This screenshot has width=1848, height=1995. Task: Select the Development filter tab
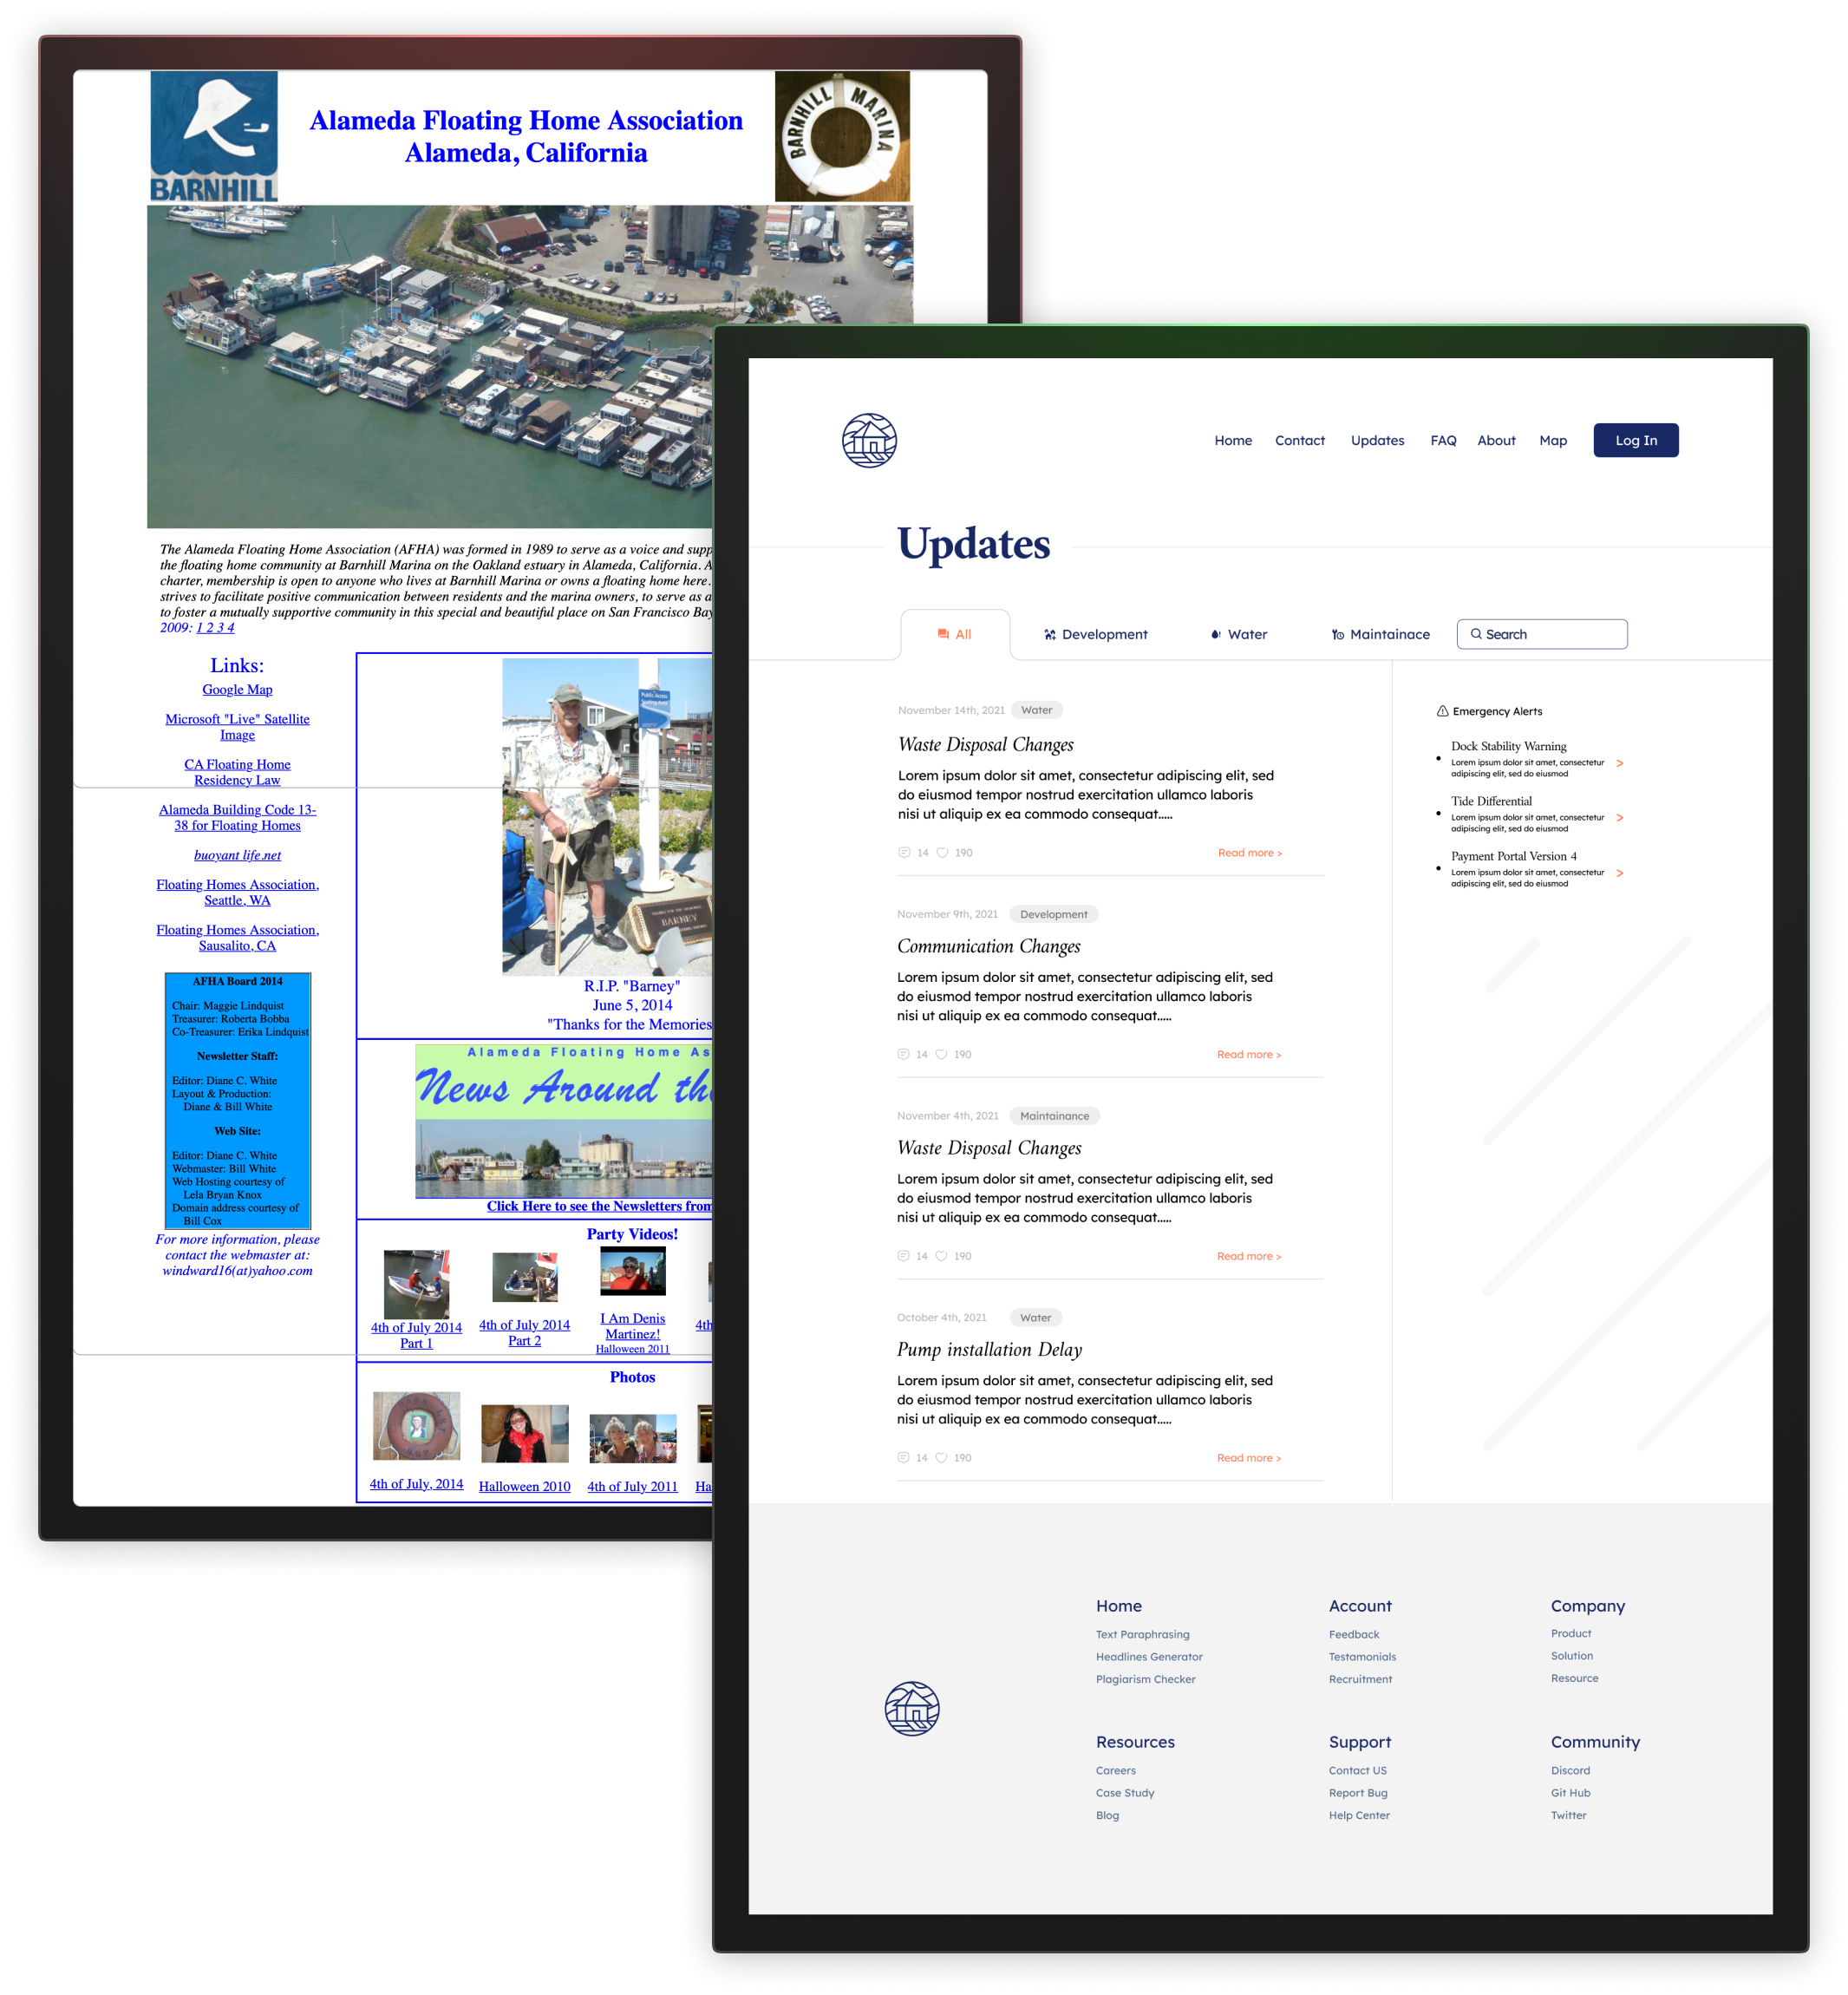point(1095,634)
